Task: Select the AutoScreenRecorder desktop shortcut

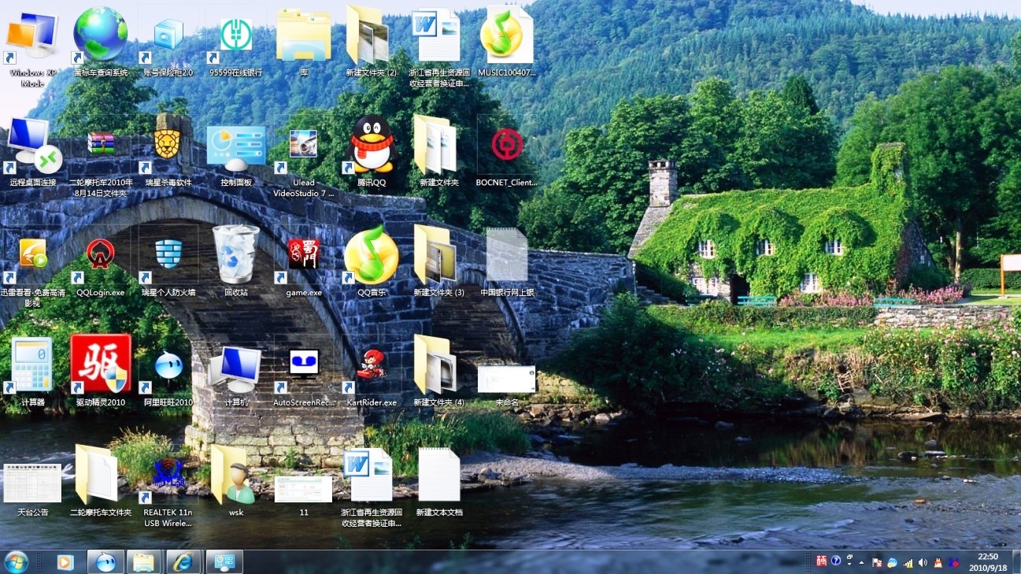Action: pos(303,365)
